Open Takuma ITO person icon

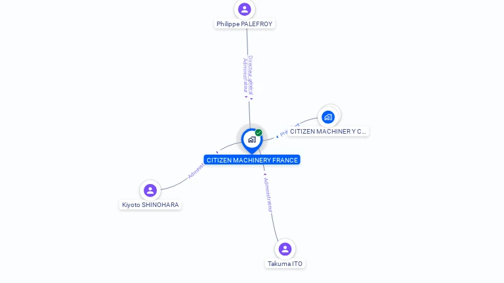point(285,249)
